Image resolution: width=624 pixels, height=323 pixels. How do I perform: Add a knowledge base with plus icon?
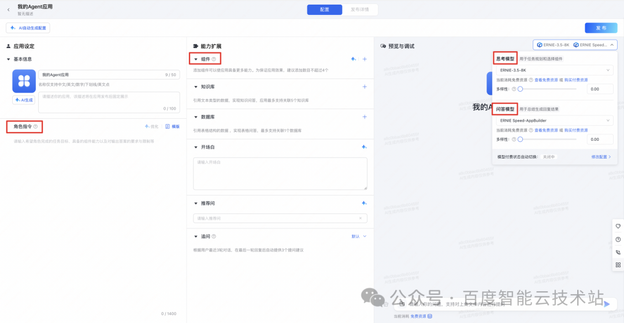point(365,87)
